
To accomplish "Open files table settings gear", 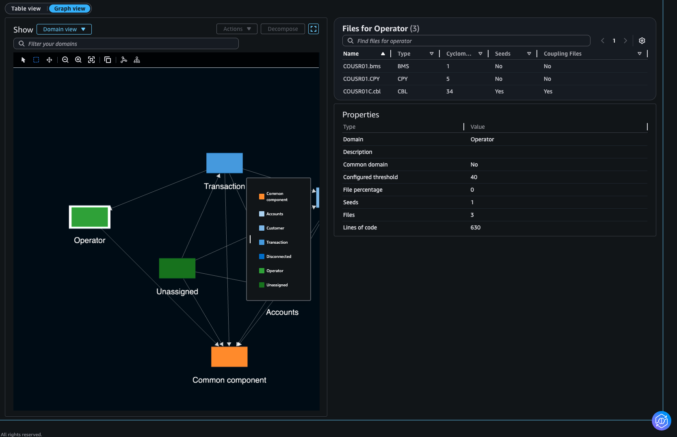I will pos(642,41).
